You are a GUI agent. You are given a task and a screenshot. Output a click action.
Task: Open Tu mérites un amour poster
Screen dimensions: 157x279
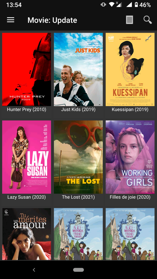click(x=26, y=234)
